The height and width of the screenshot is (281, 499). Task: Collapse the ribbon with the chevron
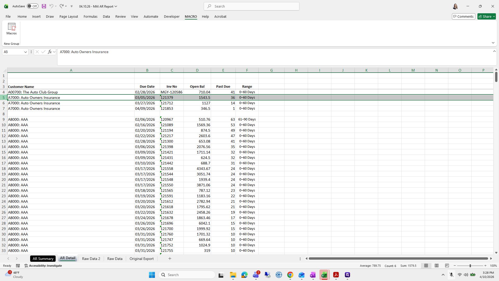click(x=493, y=43)
